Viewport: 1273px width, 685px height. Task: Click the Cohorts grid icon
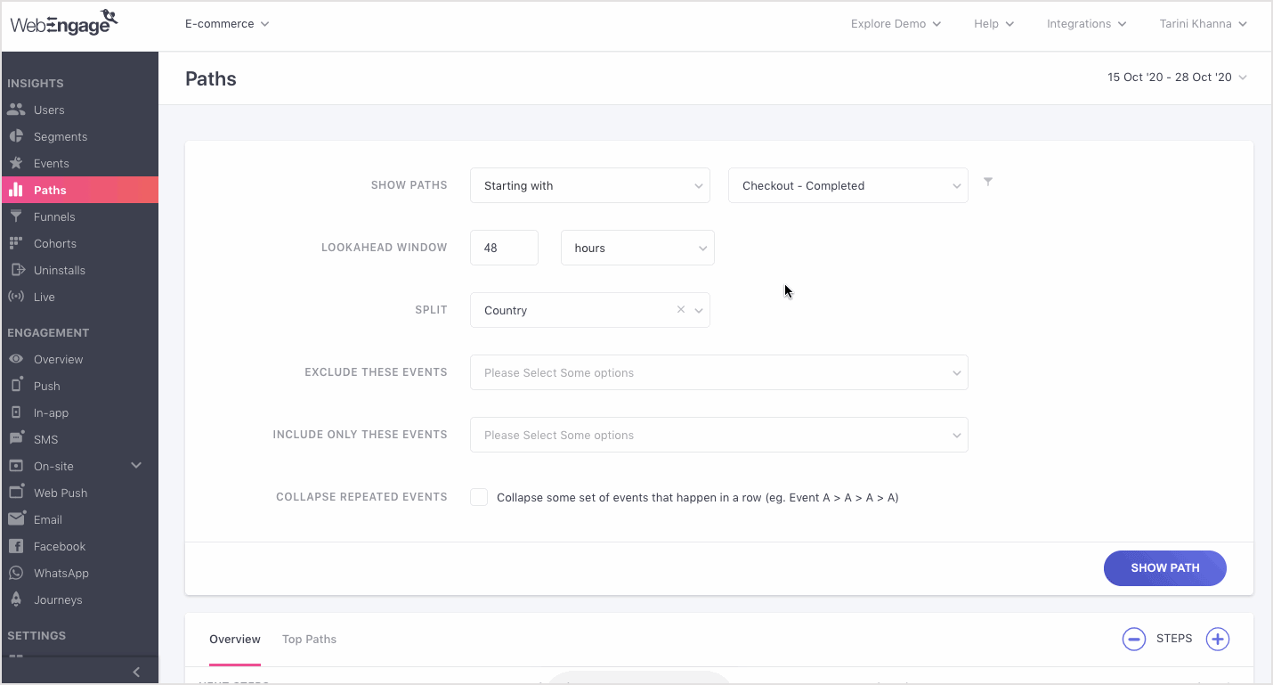pos(16,243)
